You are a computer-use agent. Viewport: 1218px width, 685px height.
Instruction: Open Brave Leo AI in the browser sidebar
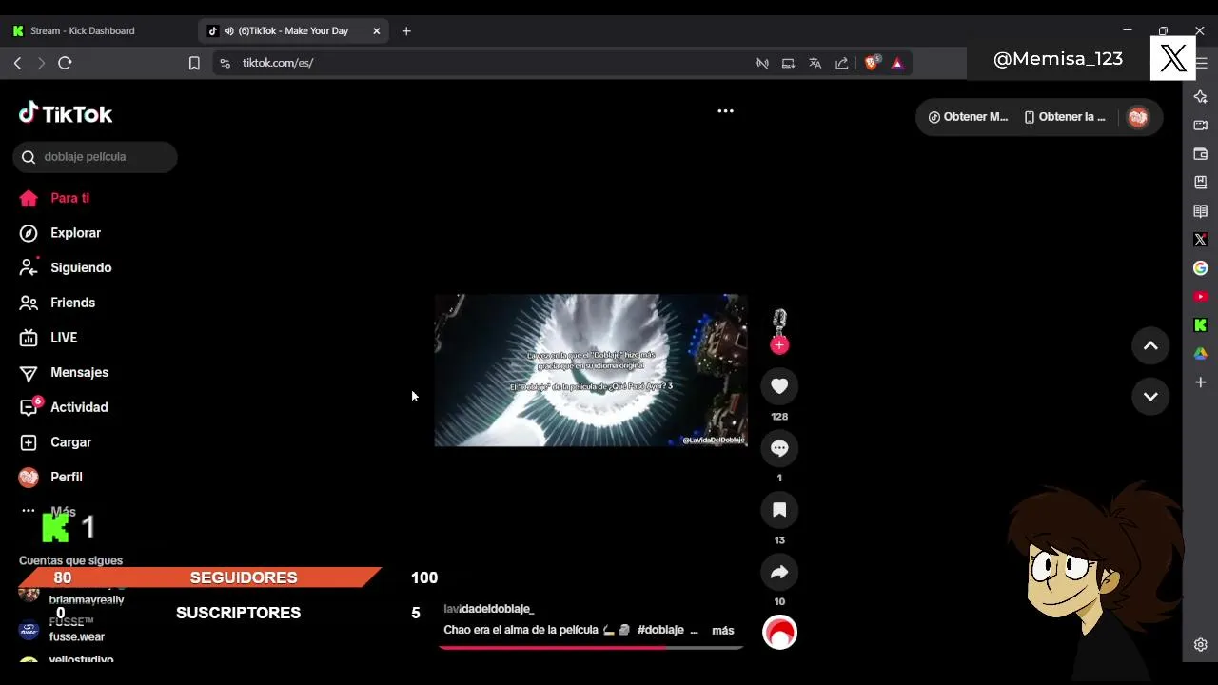point(1201,97)
